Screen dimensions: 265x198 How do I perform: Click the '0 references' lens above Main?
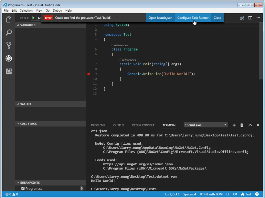pos(128,60)
